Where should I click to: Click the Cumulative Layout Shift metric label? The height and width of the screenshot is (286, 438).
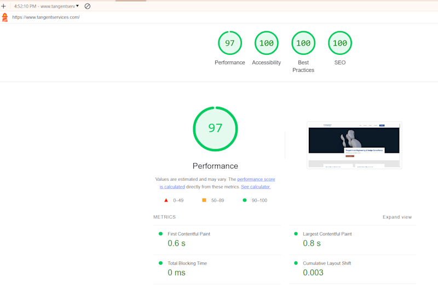tap(327, 263)
